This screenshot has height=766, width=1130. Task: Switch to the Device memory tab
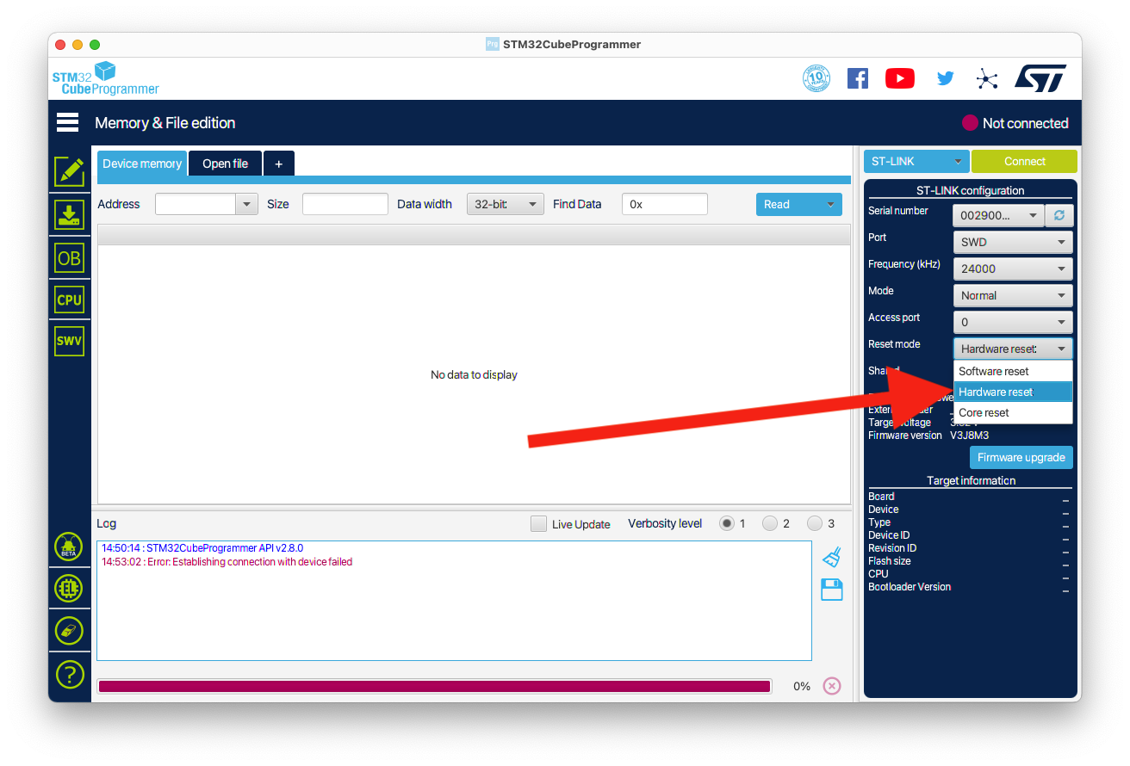tap(142, 164)
